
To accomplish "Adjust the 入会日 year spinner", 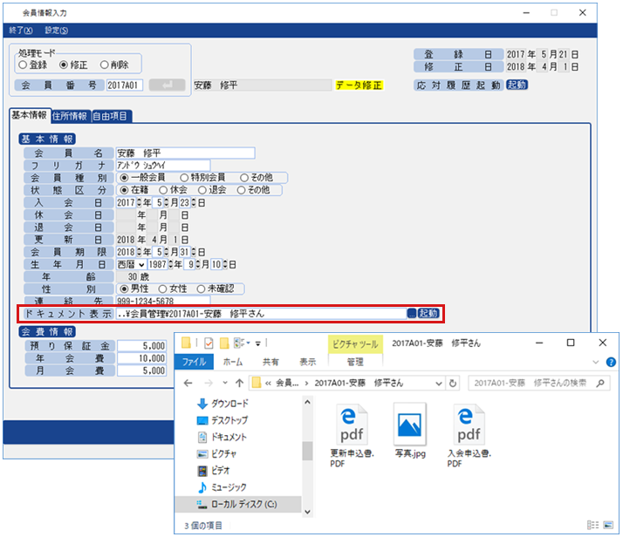I will tap(139, 203).
